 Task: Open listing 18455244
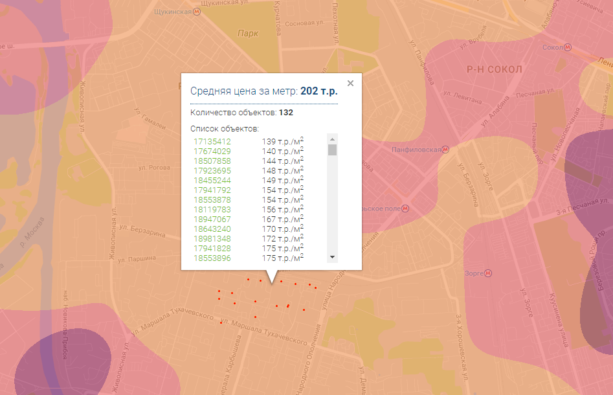point(212,181)
